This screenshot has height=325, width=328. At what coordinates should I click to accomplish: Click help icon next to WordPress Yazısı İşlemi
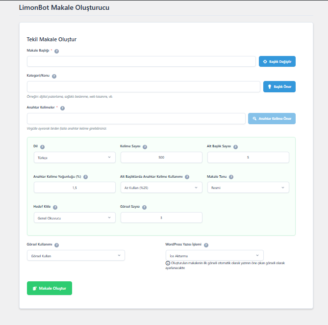click(x=206, y=245)
